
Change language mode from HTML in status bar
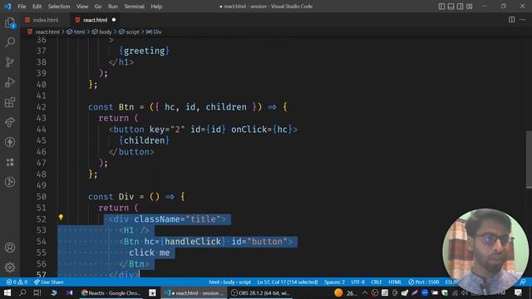(395, 282)
